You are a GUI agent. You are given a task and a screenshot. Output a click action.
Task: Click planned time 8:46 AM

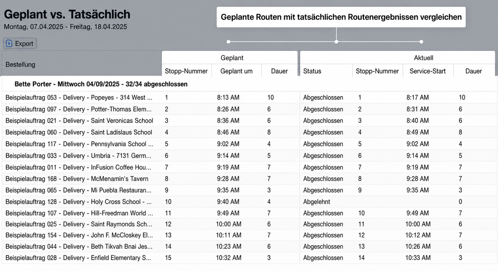coord(228,132)
